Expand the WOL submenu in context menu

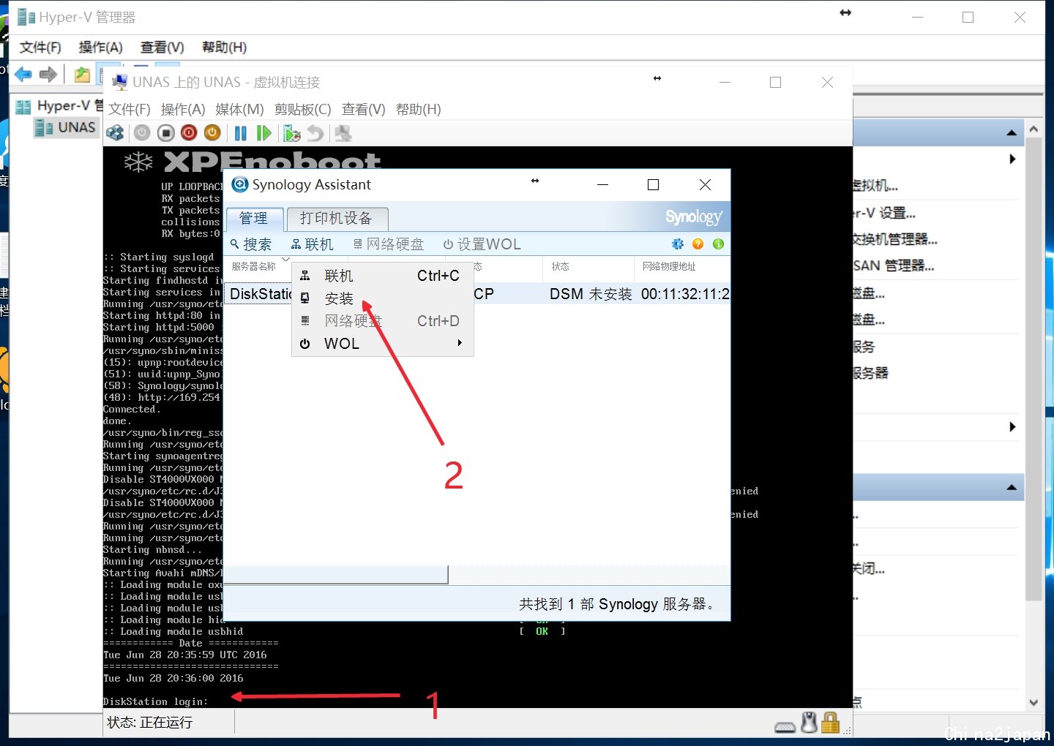383,344
